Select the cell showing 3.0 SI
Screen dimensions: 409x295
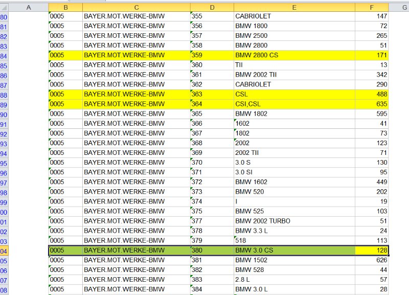tap(294, 172)
